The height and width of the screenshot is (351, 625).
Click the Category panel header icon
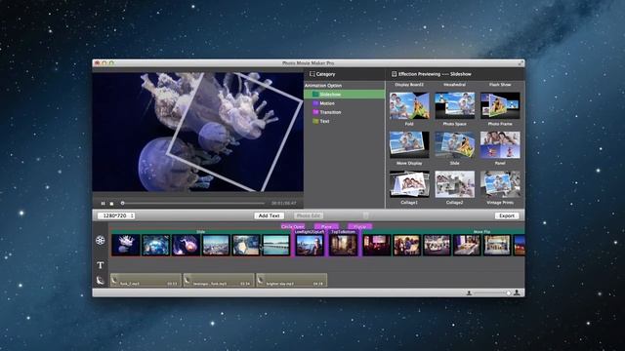[312, 74]
